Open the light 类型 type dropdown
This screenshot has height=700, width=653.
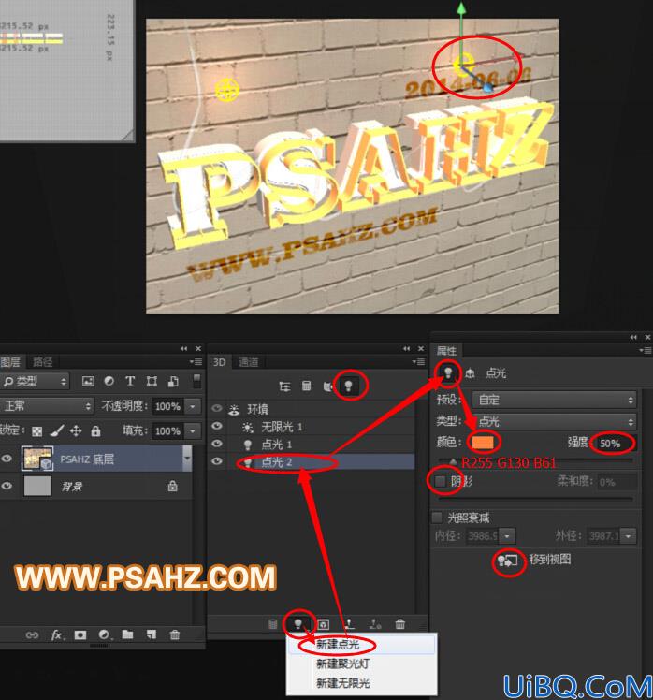click(554, 421)
